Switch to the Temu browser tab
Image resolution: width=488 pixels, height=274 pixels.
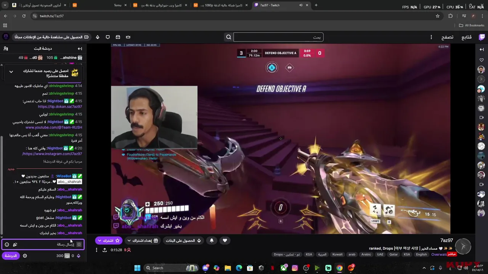coord(100,5)
